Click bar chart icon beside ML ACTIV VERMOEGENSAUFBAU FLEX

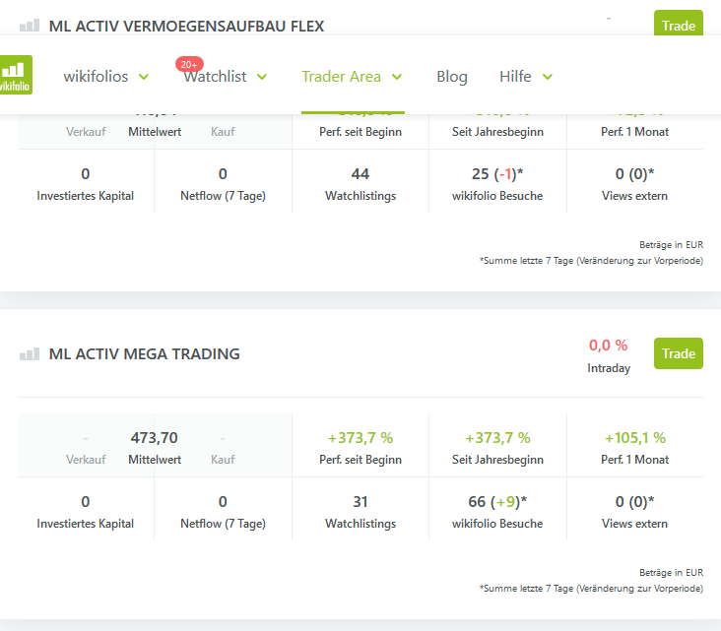(x=30, y=26)
